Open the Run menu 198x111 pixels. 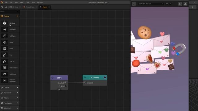coord(16,2)
